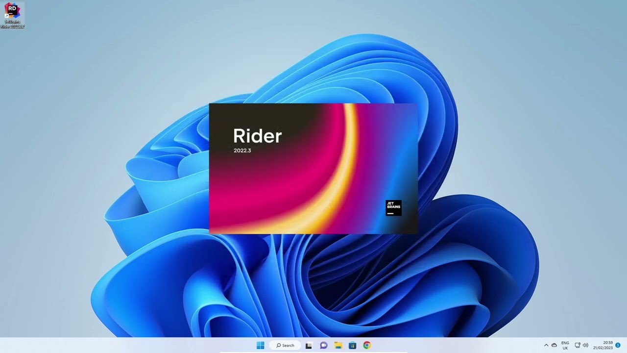
Task: Open Task View from the taskbar
Action: coord(309,345)
